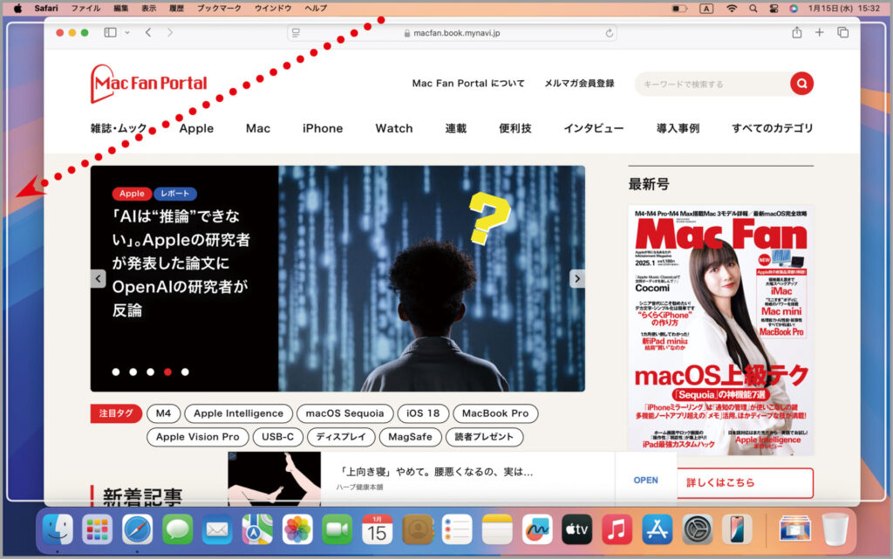Open a new tab with the plus icon
Image resolution: width=893 pixels, height=559 pixels.
pos(819,32)
